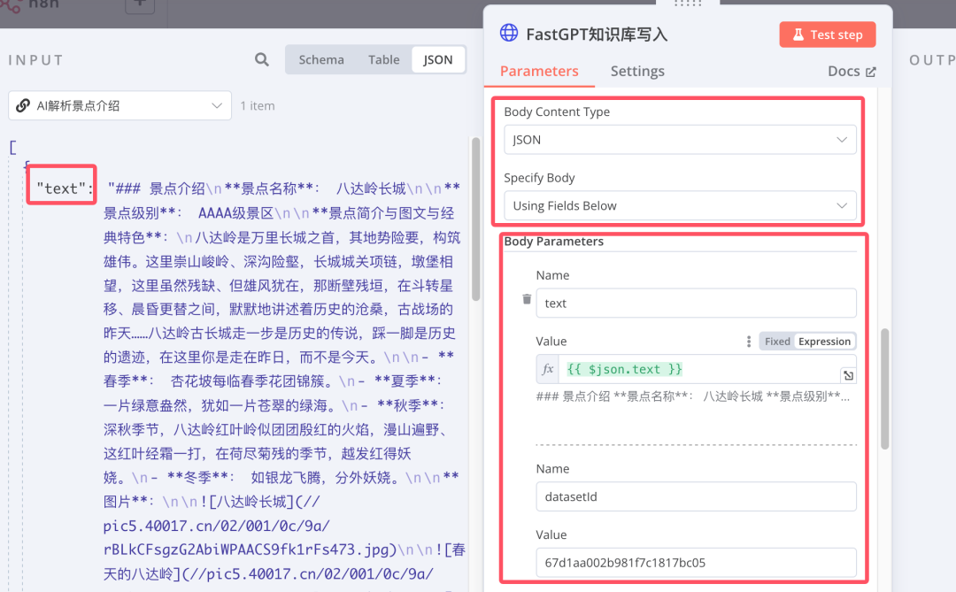The height and width of the screenshot is (592, 956).
Task: Click the Input panel vertical scrollbar
Action: (475, 219)
